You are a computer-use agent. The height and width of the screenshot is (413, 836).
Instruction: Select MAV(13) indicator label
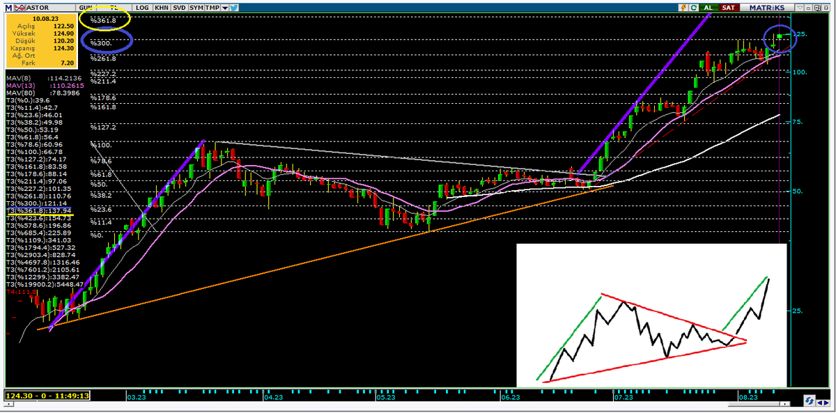tap(19, 85)
